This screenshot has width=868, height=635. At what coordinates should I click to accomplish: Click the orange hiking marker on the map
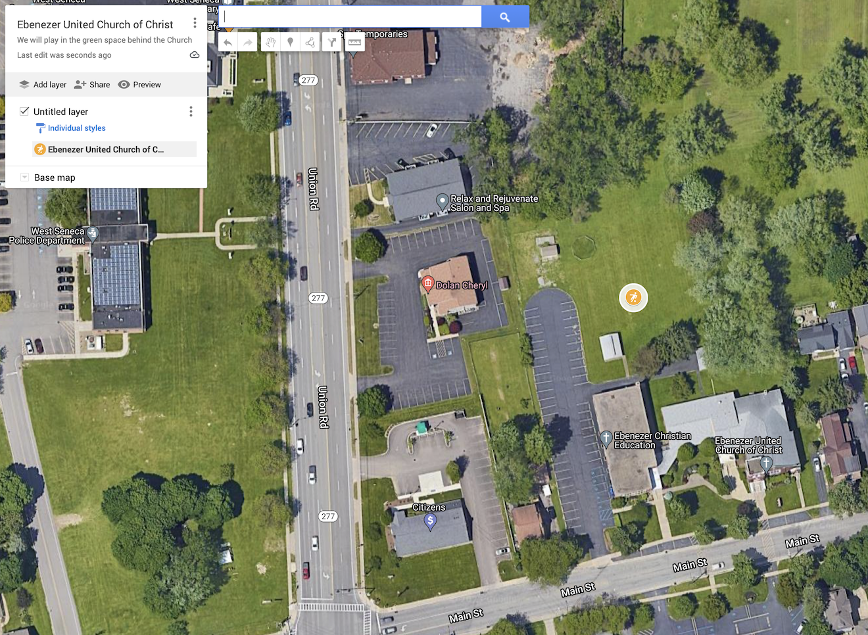(x=633, y=298)
